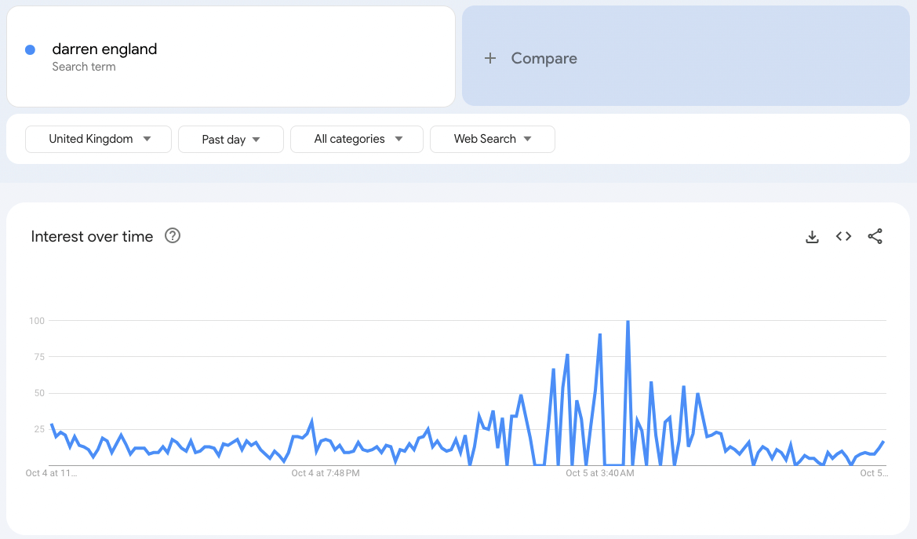This screenshot has width=917, height=539.
Task: Open the embed code view
Action: (843, 236)
